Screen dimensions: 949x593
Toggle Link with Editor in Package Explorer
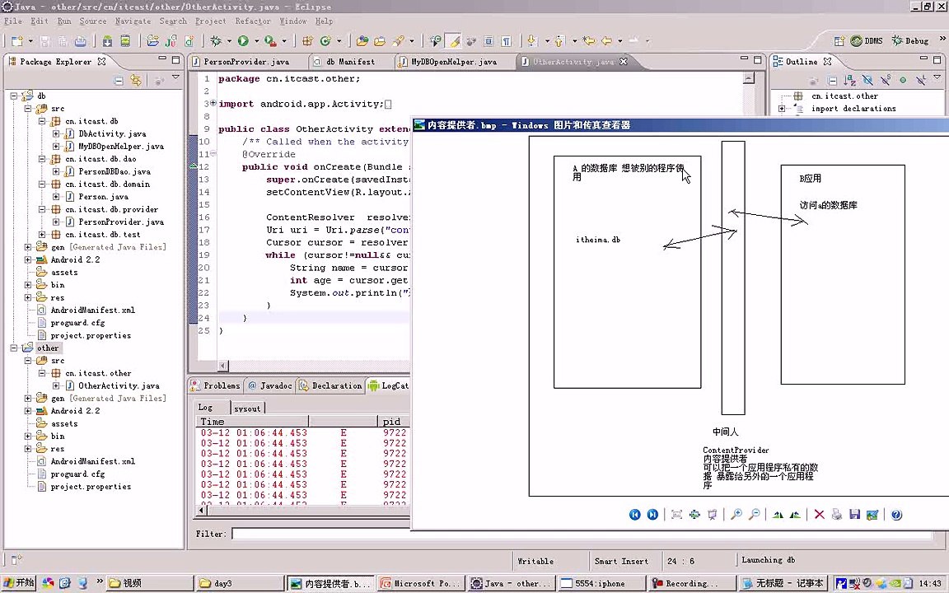click(136, 80)
